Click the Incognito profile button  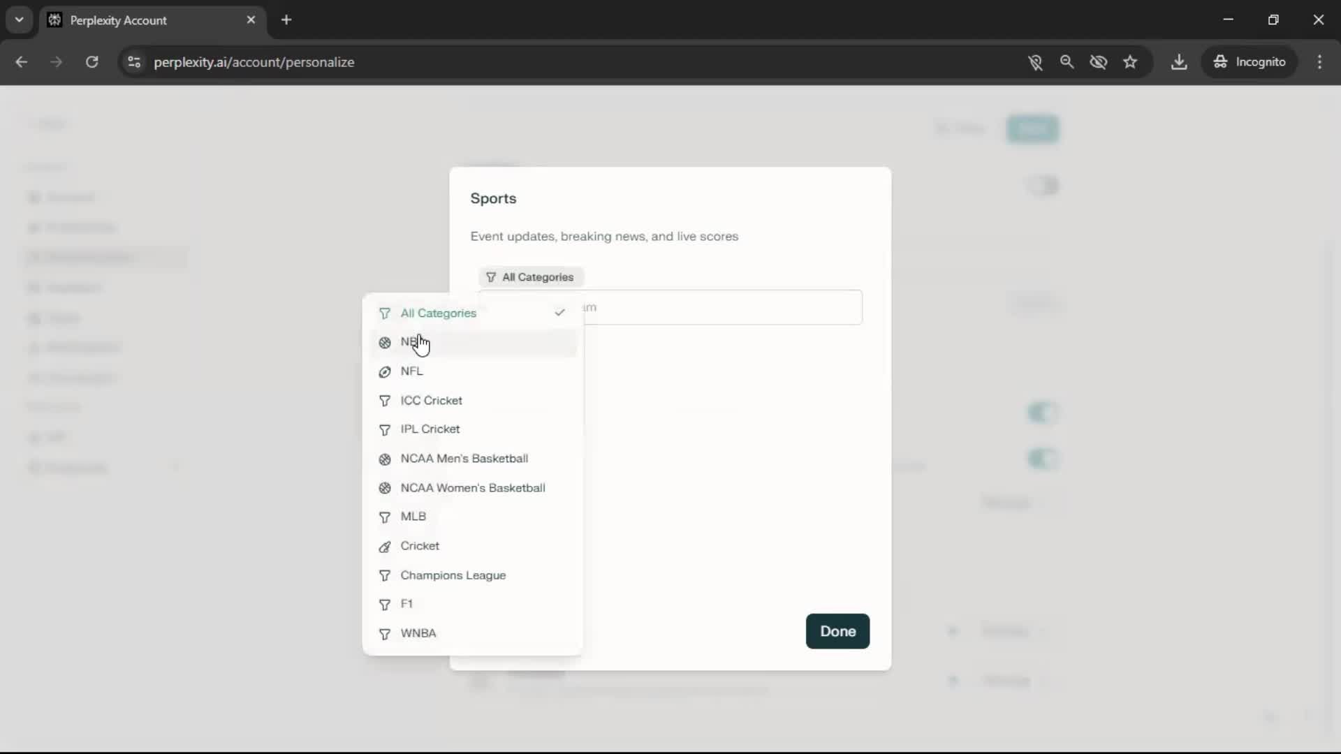point(1250,62)
